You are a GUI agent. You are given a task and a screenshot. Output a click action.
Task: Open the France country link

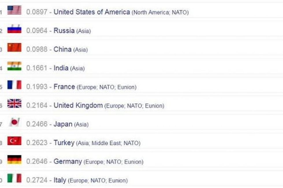click(x=64, y=87)
